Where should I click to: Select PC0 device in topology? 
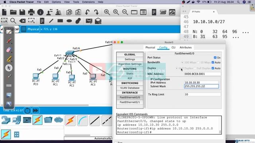pos(35,76)
